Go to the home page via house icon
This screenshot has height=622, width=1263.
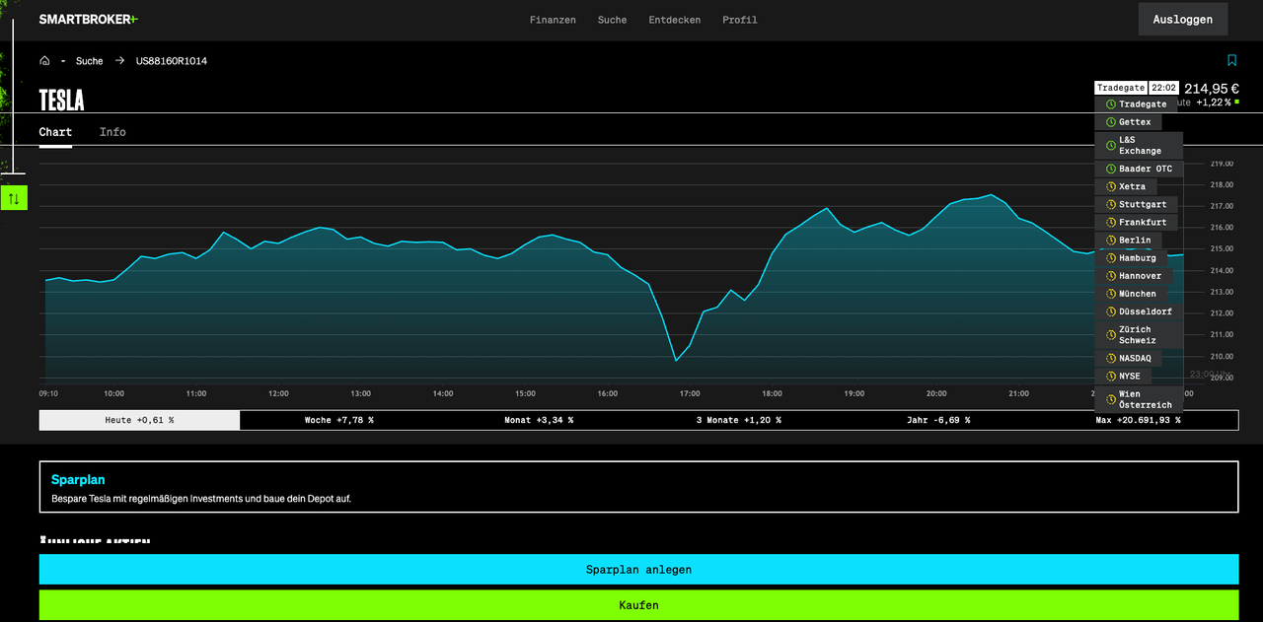pos(44,61)
